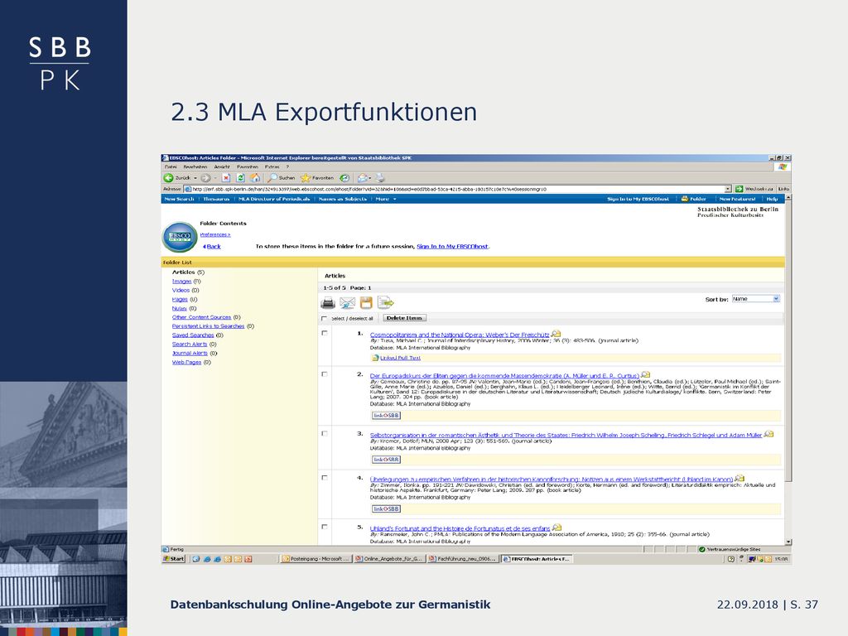Open Thesaurus in EBSCO navigation bar
The width and height of the screenshot is (848, 636).
click(x=216, y=199)
